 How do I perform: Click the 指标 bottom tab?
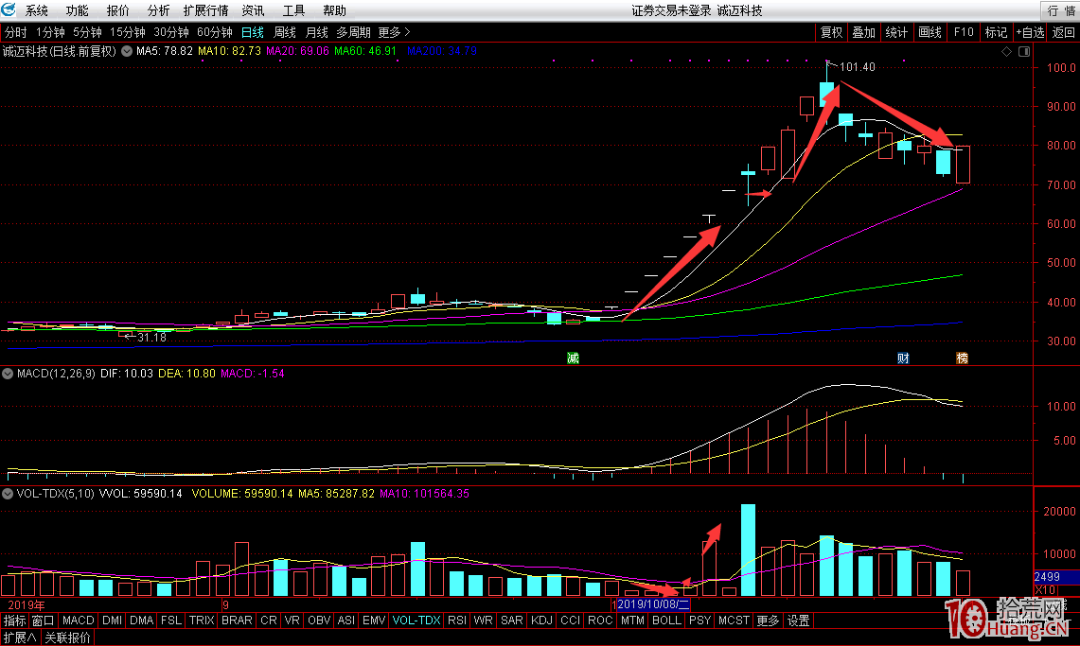tap(14, 621)
